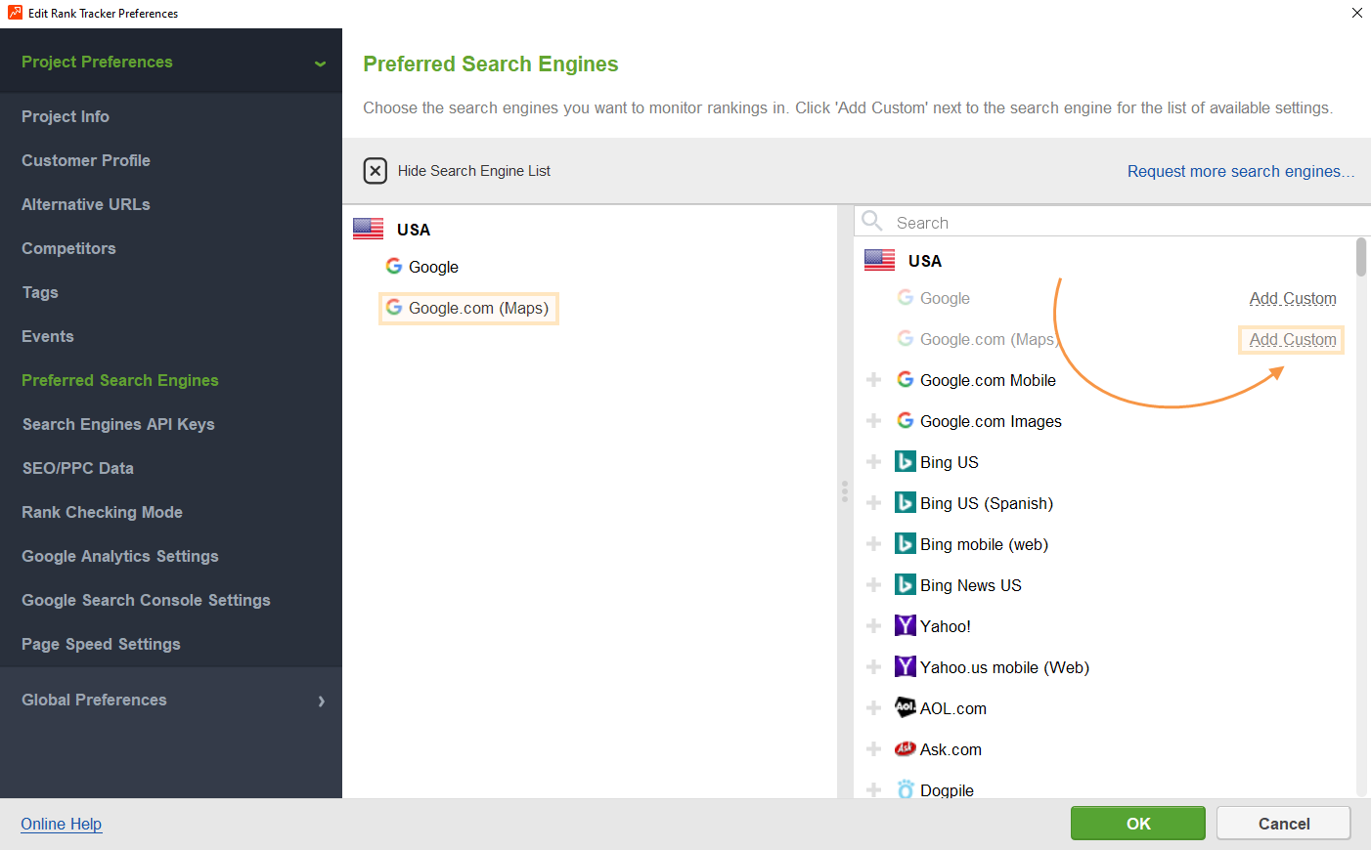Open Project Info settings

coord(66,116)
